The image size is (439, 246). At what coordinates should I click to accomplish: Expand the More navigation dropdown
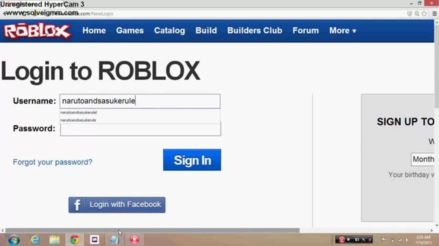click(x=342, y=31)
